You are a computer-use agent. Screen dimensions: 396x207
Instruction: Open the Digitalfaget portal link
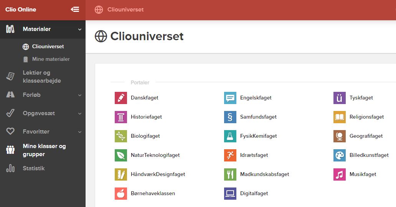[254, 194]
